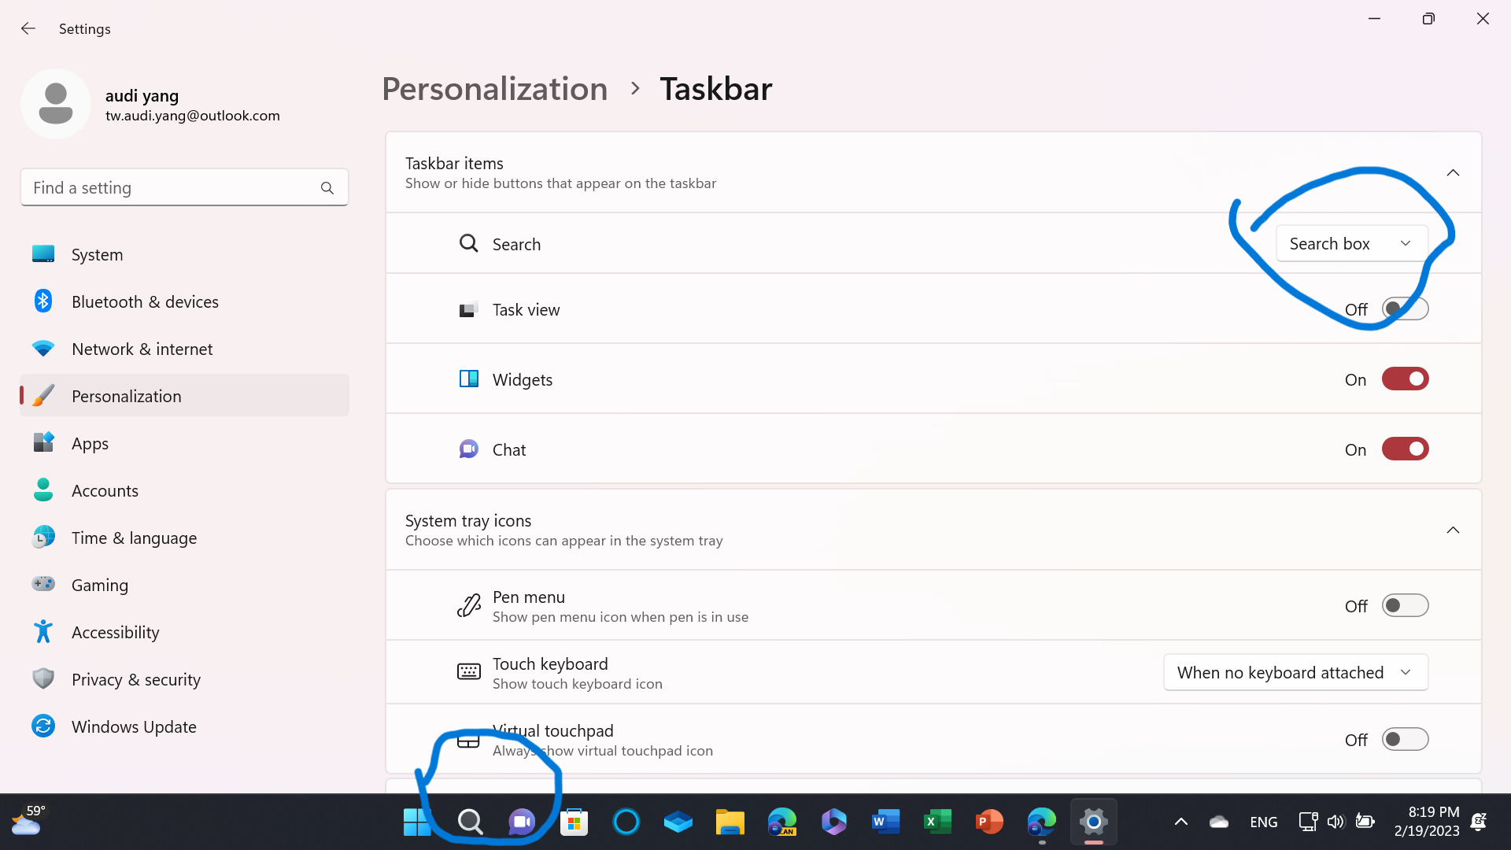Select Windows Update in the sidebar
1511x850 pixels.
[x=134, y=726]
